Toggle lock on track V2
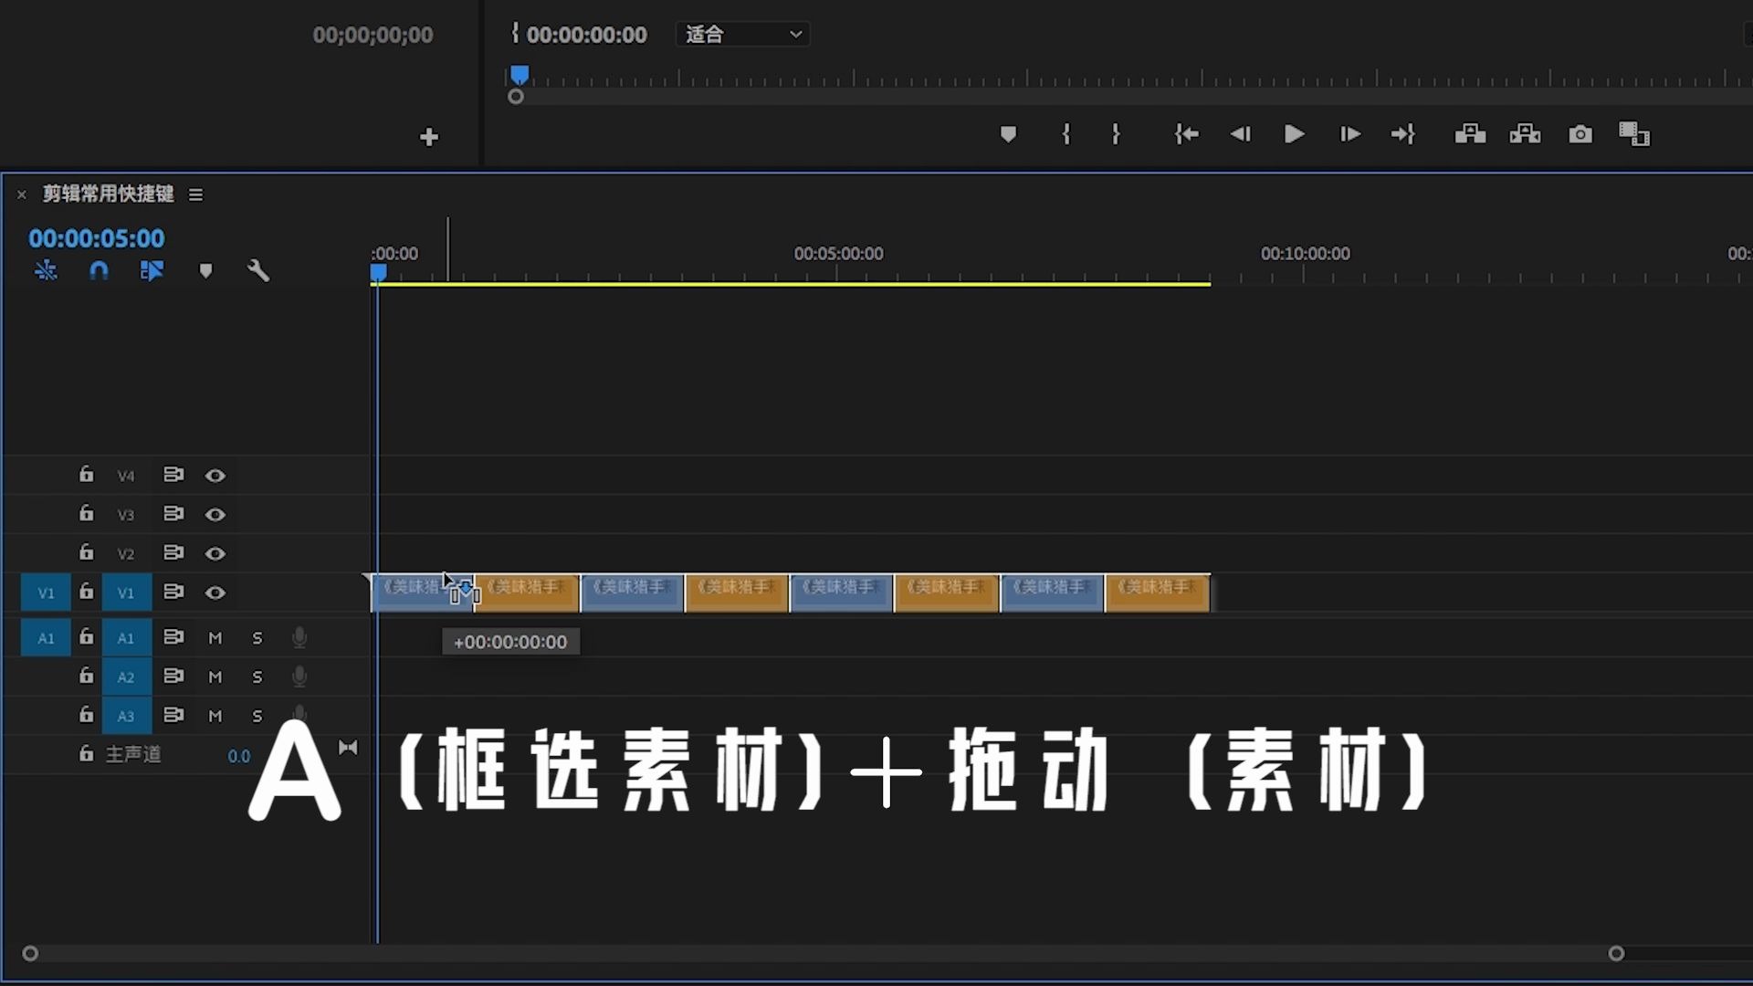Viewport: 1753px width, 986px height. tap(86, 552)
